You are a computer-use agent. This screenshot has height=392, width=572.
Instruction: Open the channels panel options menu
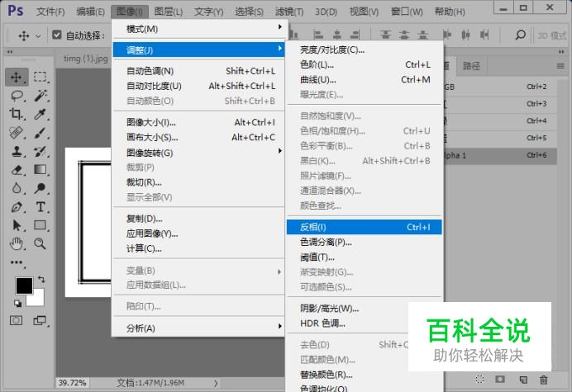tap(560, 66)
